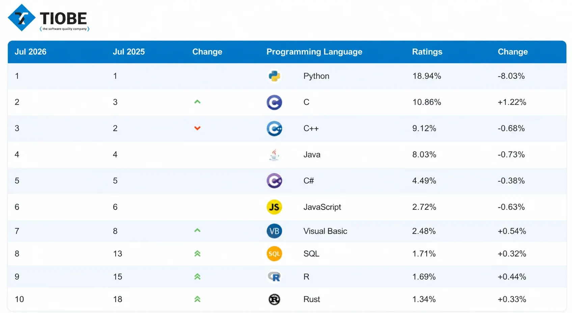Click the Rust gear icon
The image size is (572, 313).
coord(274,299)
